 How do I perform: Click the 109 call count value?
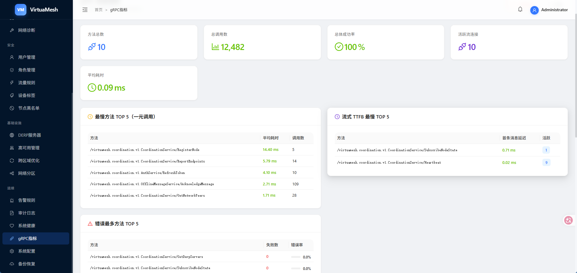[x=295, y=184]
